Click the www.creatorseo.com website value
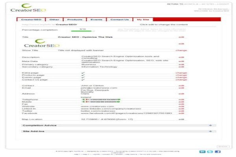236x157 pixels. coord(98,106)
